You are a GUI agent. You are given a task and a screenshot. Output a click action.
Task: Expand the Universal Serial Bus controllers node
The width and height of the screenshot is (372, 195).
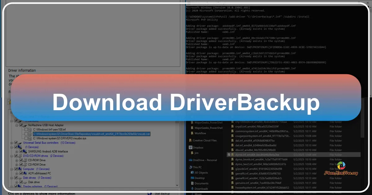tap(11, 143)
